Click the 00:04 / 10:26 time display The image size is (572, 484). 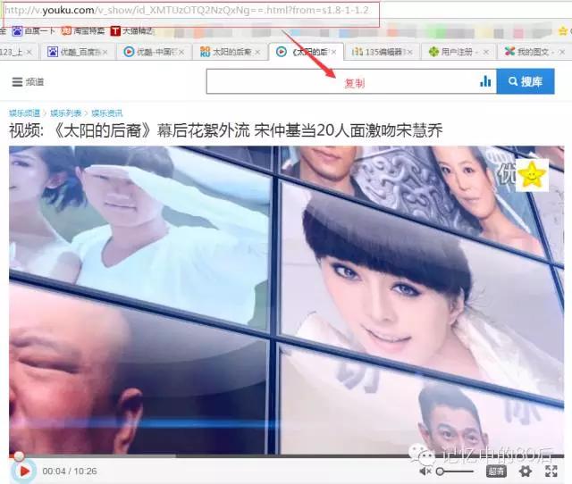[70, 471]
